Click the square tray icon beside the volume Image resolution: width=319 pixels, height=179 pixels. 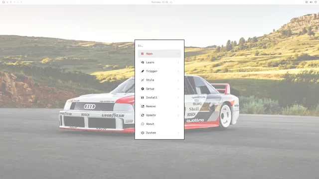pyautogui.click(x=307, y=2)
